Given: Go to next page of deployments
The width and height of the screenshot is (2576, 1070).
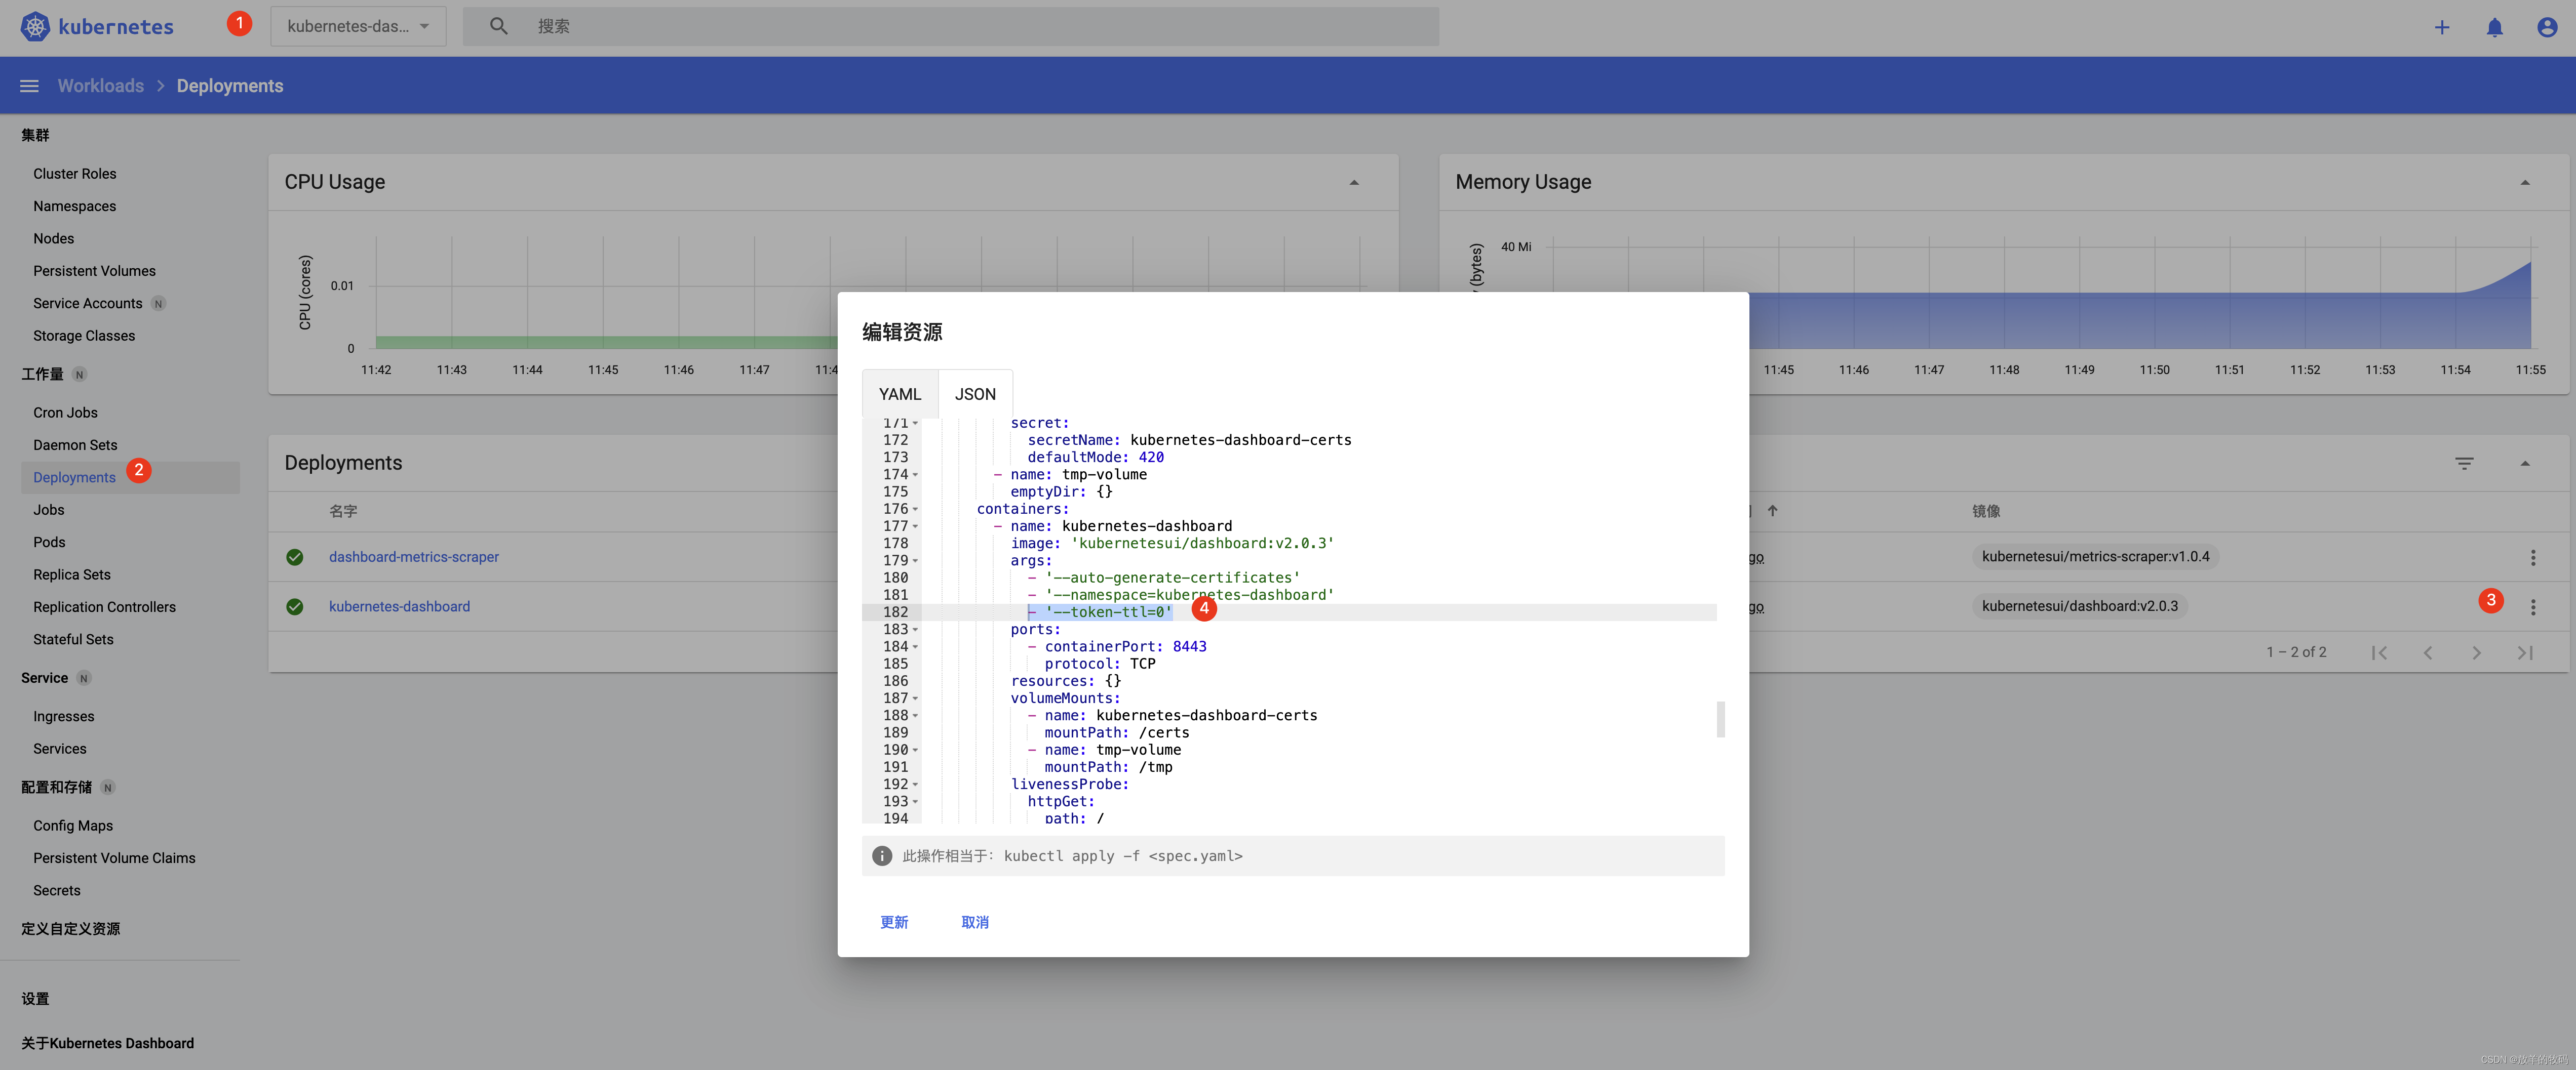Looking at the screenshot, I should pyautogui.click(x=2476, y=652).
